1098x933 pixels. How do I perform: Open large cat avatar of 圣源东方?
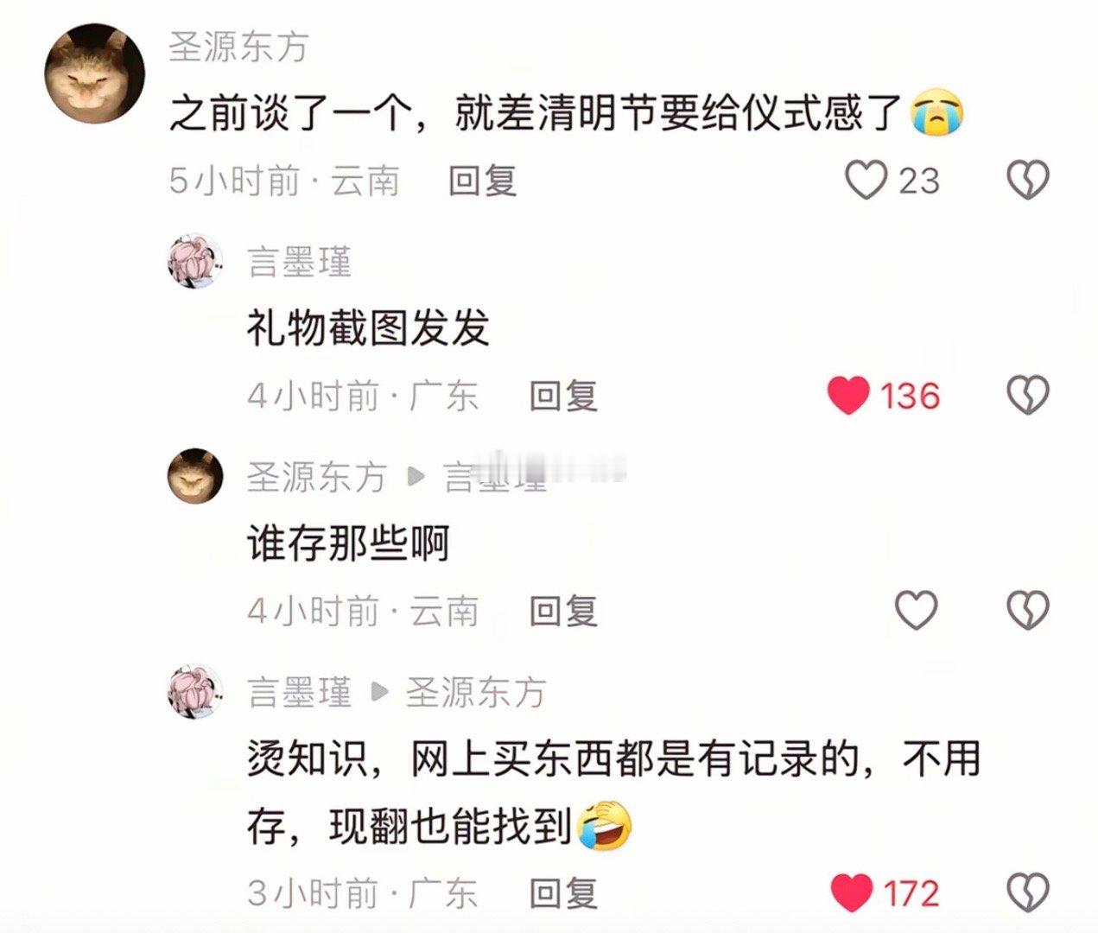pos(94,73)
